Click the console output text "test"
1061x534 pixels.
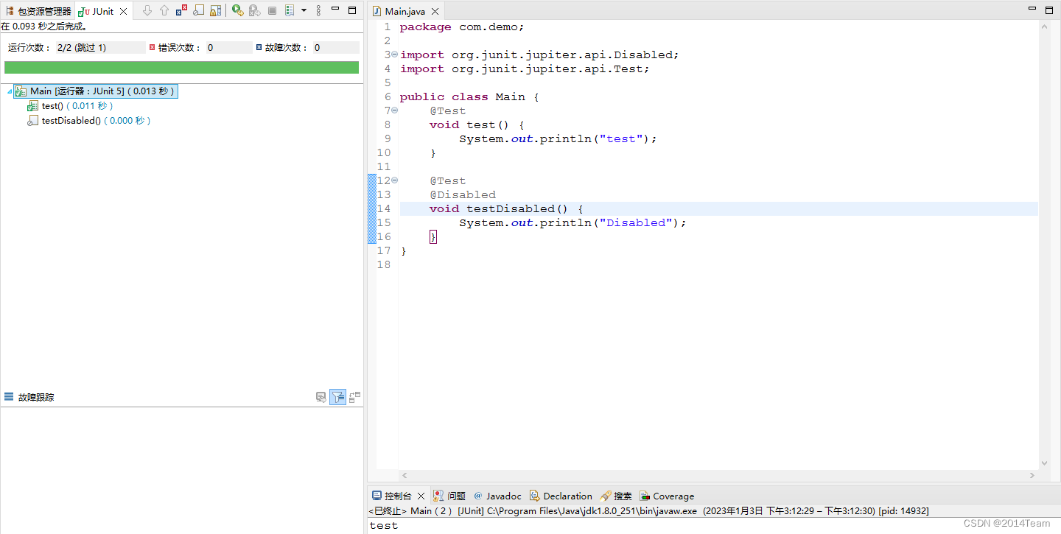coord(384,525)
